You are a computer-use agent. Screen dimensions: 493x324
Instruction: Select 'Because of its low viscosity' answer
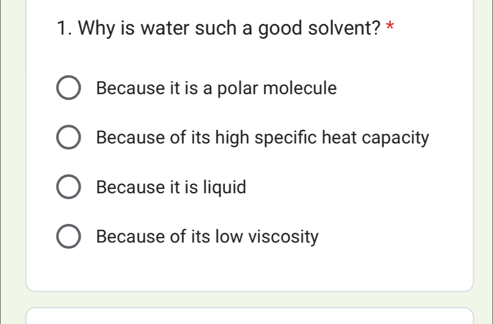(69, 236)
